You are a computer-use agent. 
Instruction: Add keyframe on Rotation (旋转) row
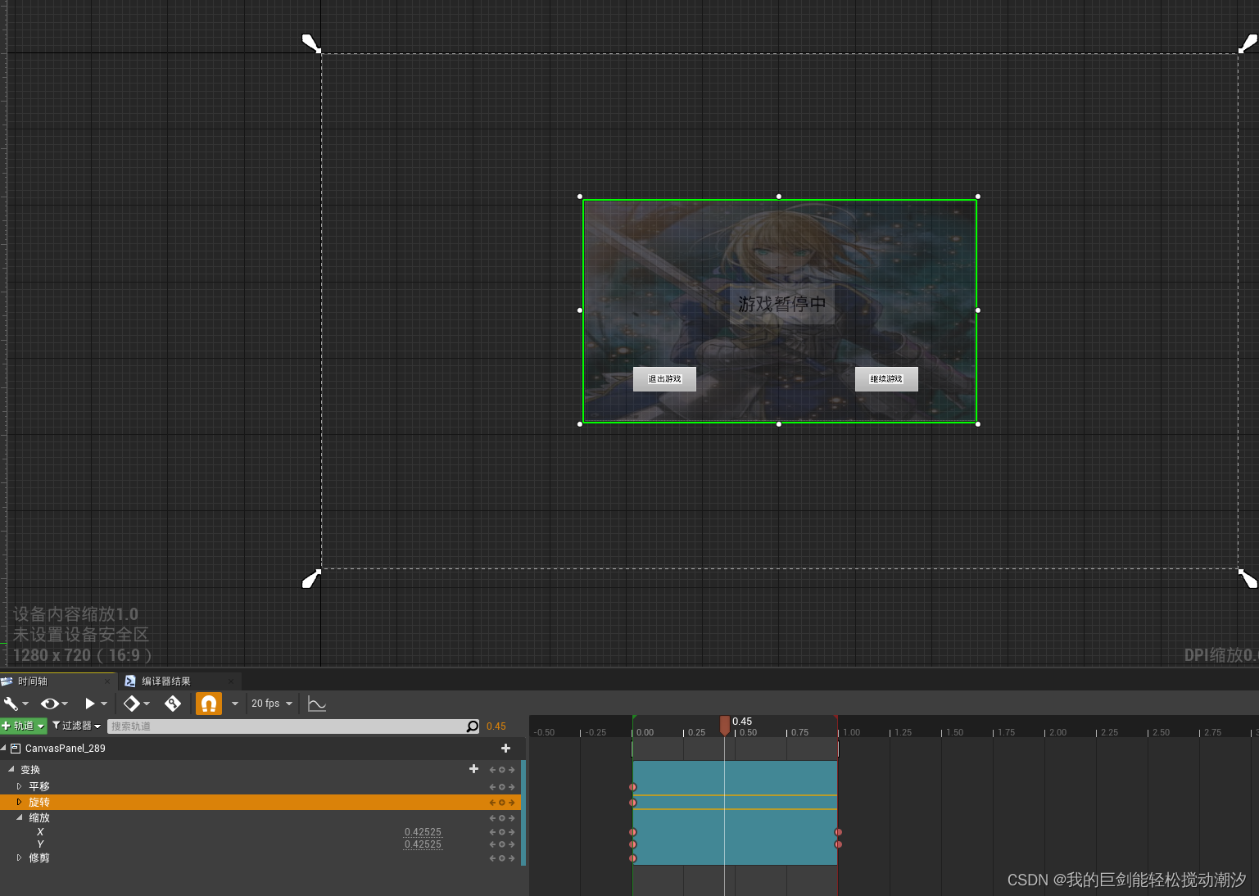pos(502,803)
